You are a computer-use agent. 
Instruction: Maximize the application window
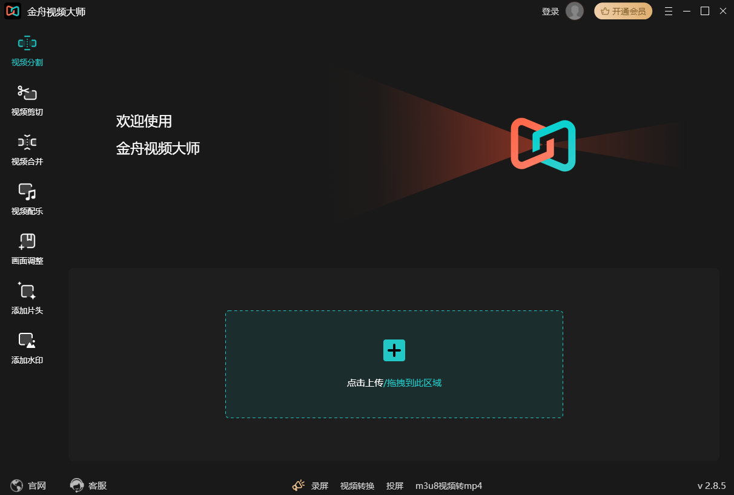[705, 11]
